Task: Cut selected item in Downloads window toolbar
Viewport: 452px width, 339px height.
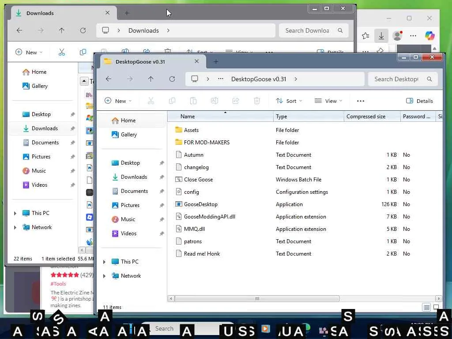Action: (62, 52)
